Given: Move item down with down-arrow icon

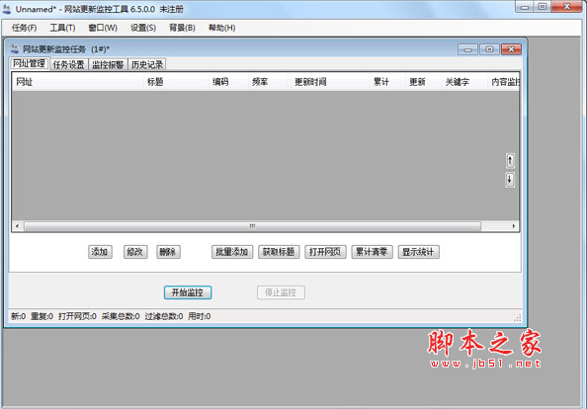Looking at the screenshot, I should coord(510,180).
